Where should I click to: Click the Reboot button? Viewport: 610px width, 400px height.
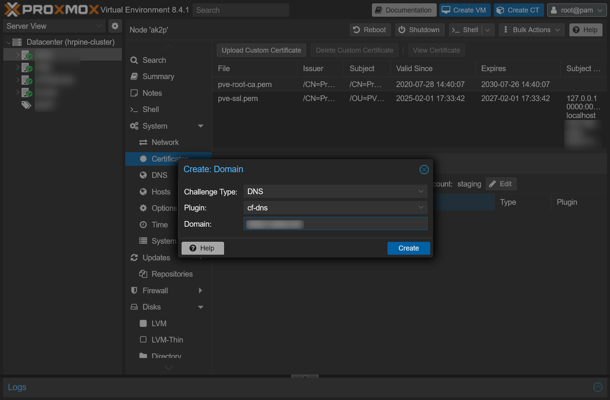pos(370,30)
